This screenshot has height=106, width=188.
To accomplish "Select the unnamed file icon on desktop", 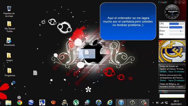I will point(35,73).
